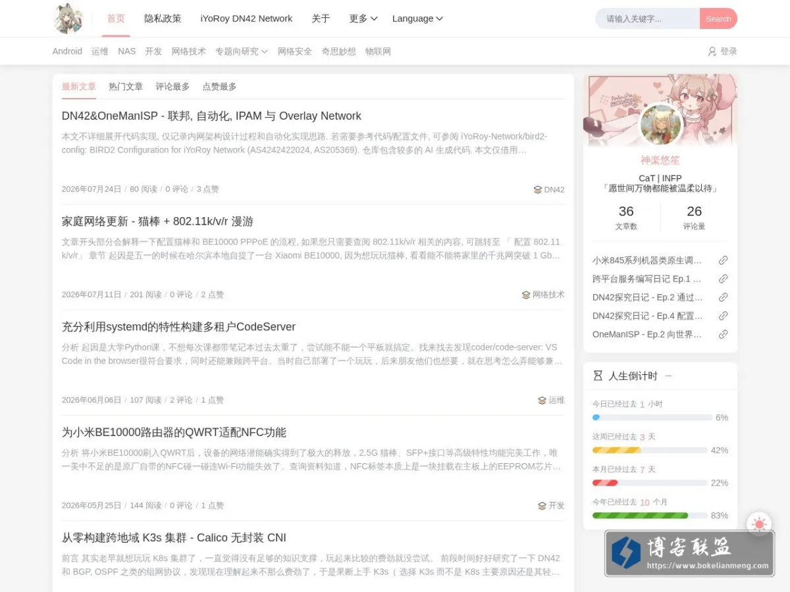The height and width of the screenshot is (592, 790).
Task: Open article 从零构建跨地域 K3s 集群
Action: point(174,537)
